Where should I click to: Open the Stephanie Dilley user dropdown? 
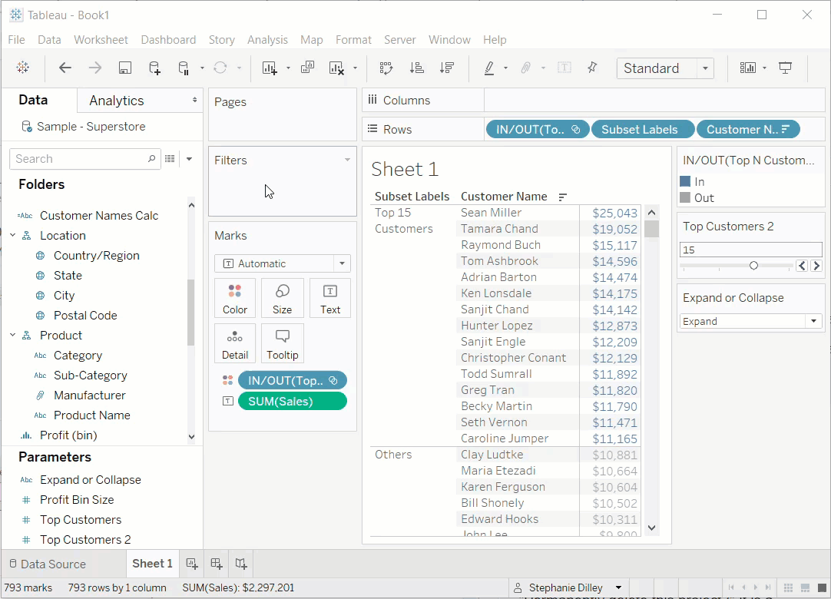click(618, 587)
